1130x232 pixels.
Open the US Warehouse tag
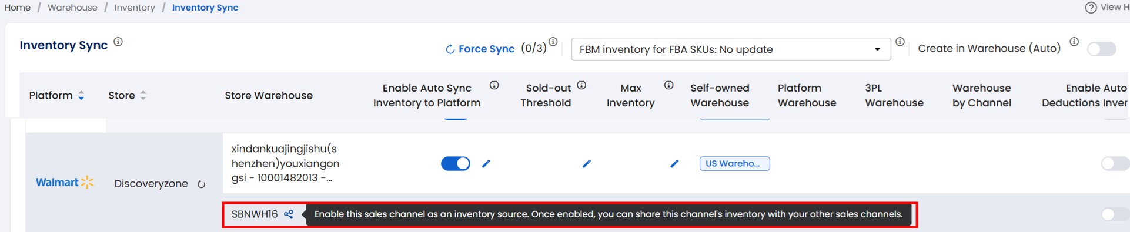click(x=734, y=163)
